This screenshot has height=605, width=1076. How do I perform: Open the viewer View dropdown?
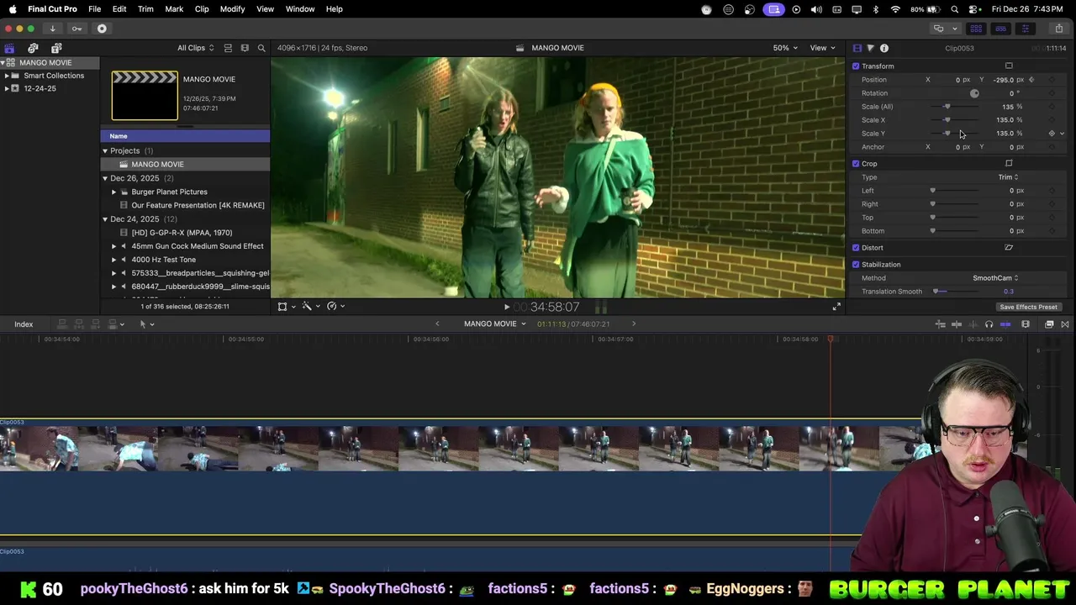pyautogui.click(x=822, y=48)
